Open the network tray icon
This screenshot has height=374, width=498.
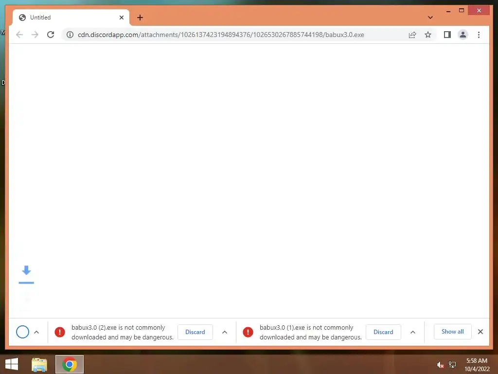(452, 365)
